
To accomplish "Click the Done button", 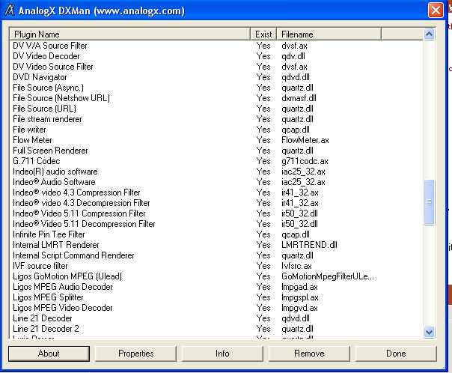I will pos(396,354).
